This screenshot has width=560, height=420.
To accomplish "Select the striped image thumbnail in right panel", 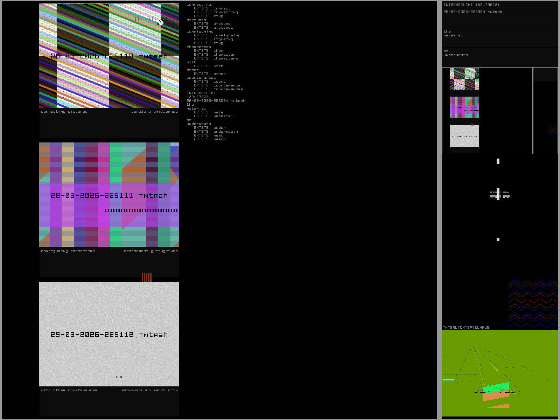I will pyautogui.click(x=464, y=79).
